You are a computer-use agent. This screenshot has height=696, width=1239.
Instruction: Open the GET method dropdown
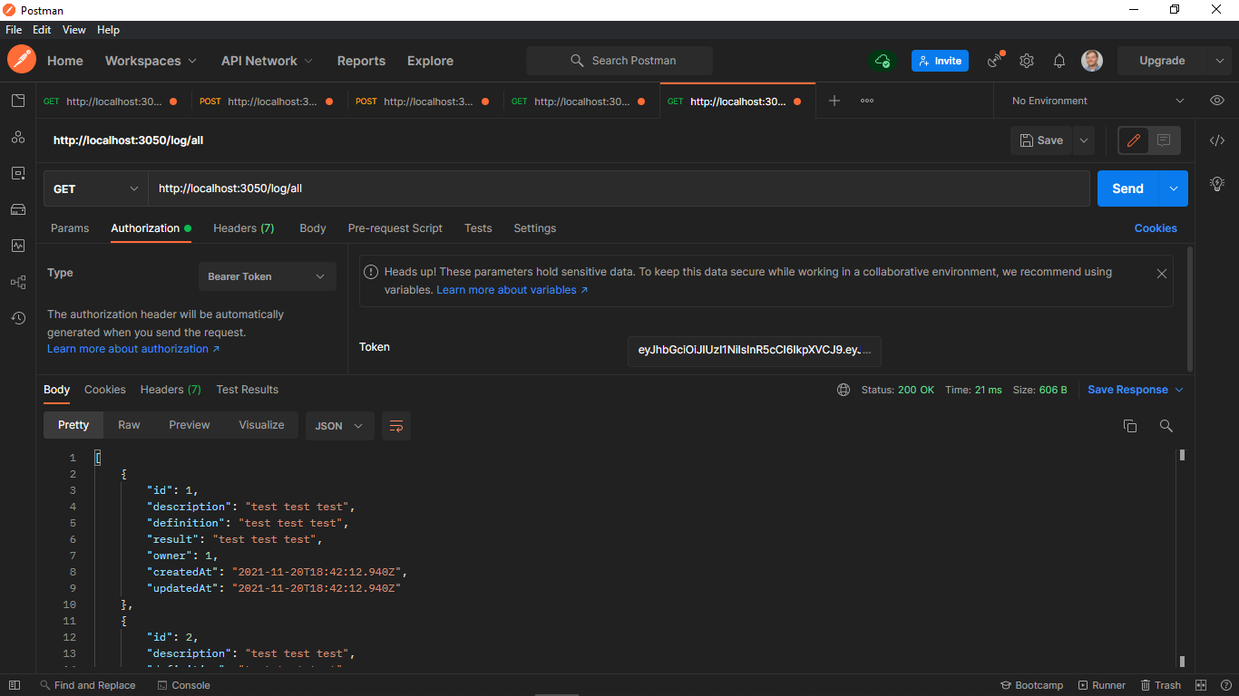click(95, 188)
